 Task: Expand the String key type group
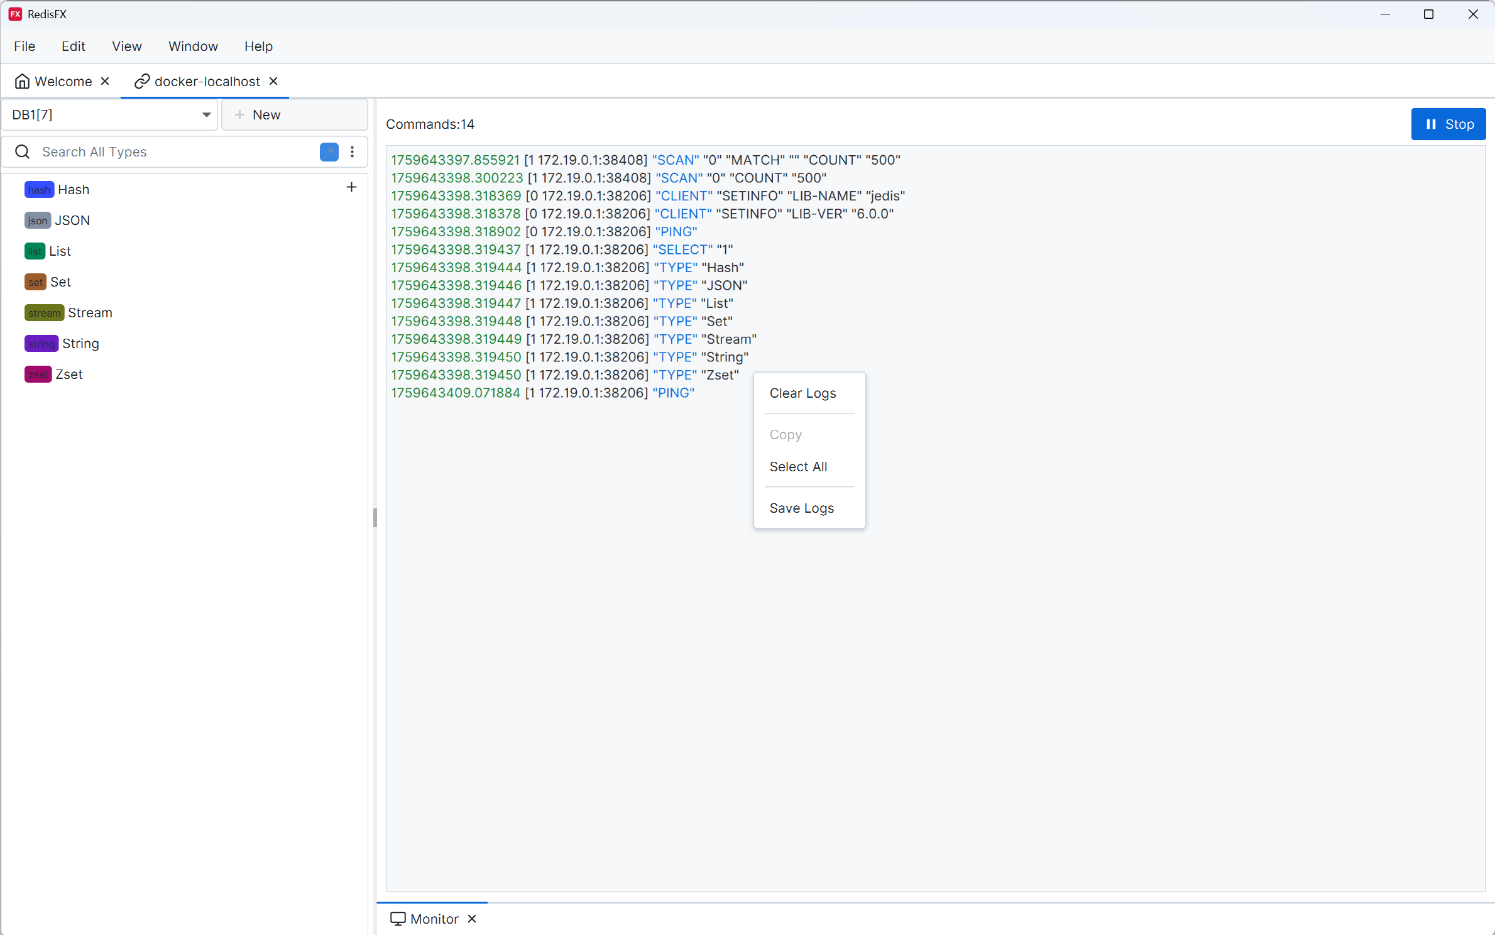pos(80,344)
